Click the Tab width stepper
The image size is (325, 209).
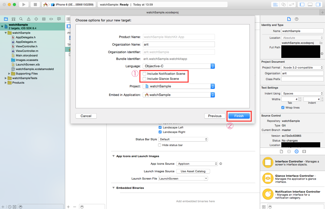click(300, 99)
